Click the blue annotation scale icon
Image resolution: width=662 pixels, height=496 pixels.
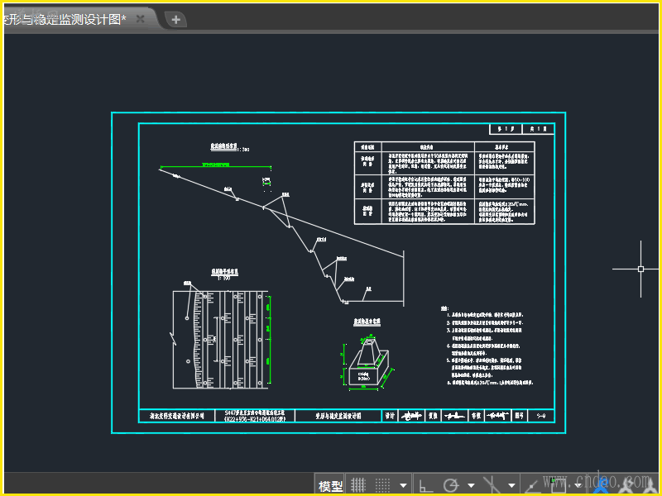click(602, 485)
